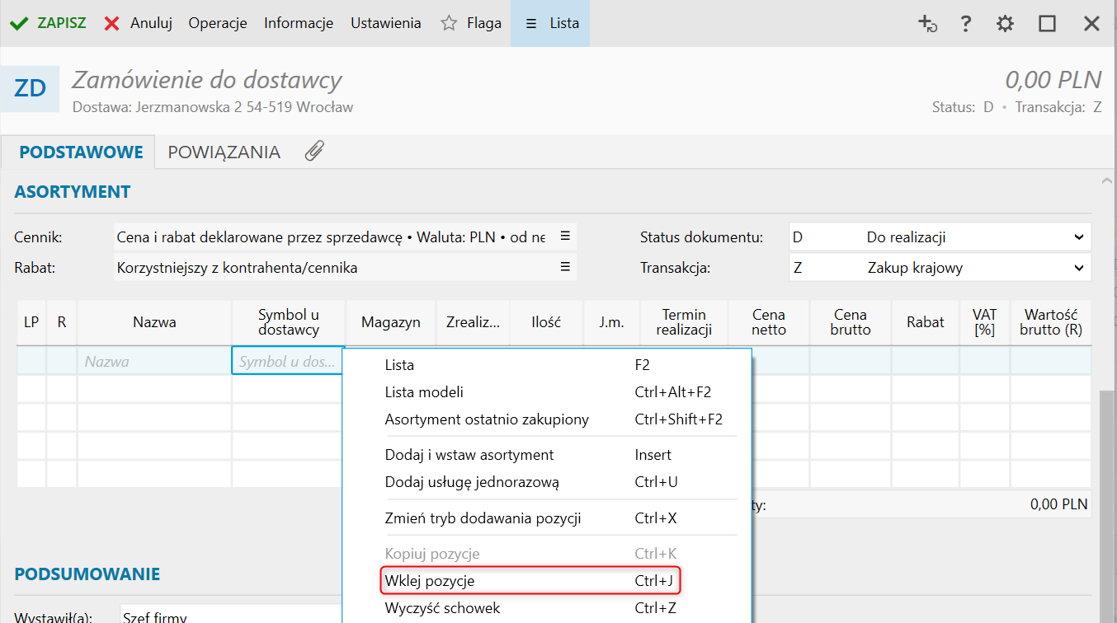Click the Nazwa input cell
Screen dimensions: 1117x623
[154, 362]
